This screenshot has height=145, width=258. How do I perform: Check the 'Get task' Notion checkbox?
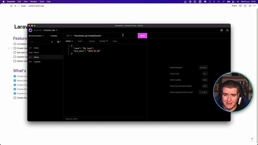(x=15, y=52)
